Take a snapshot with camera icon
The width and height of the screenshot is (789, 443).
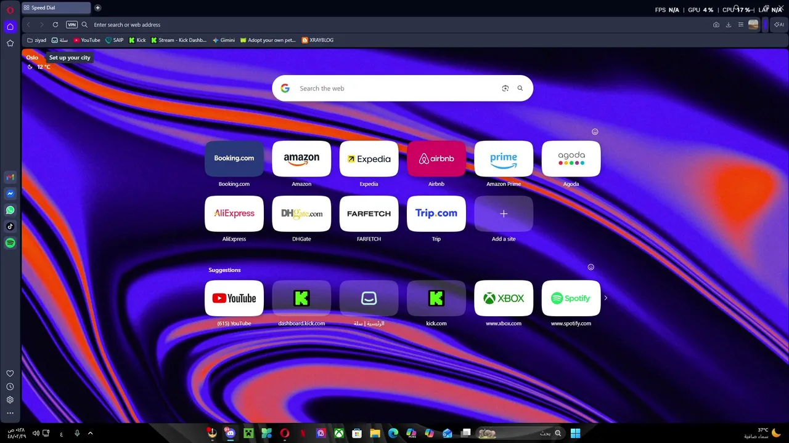[x=716, y=25]
